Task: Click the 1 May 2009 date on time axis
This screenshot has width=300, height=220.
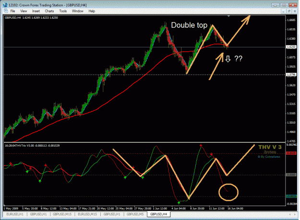Action: [x=11, y=208]
